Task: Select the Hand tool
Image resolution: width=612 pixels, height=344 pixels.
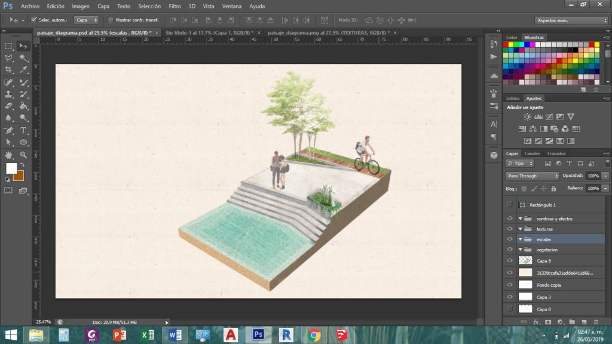Action: coord(8,155)
